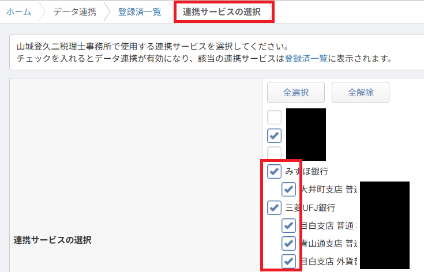The width and height of the screenshot is (424, 272).
Task: Click the みずほ銀行 label text
Action: [x=307, y=171]
